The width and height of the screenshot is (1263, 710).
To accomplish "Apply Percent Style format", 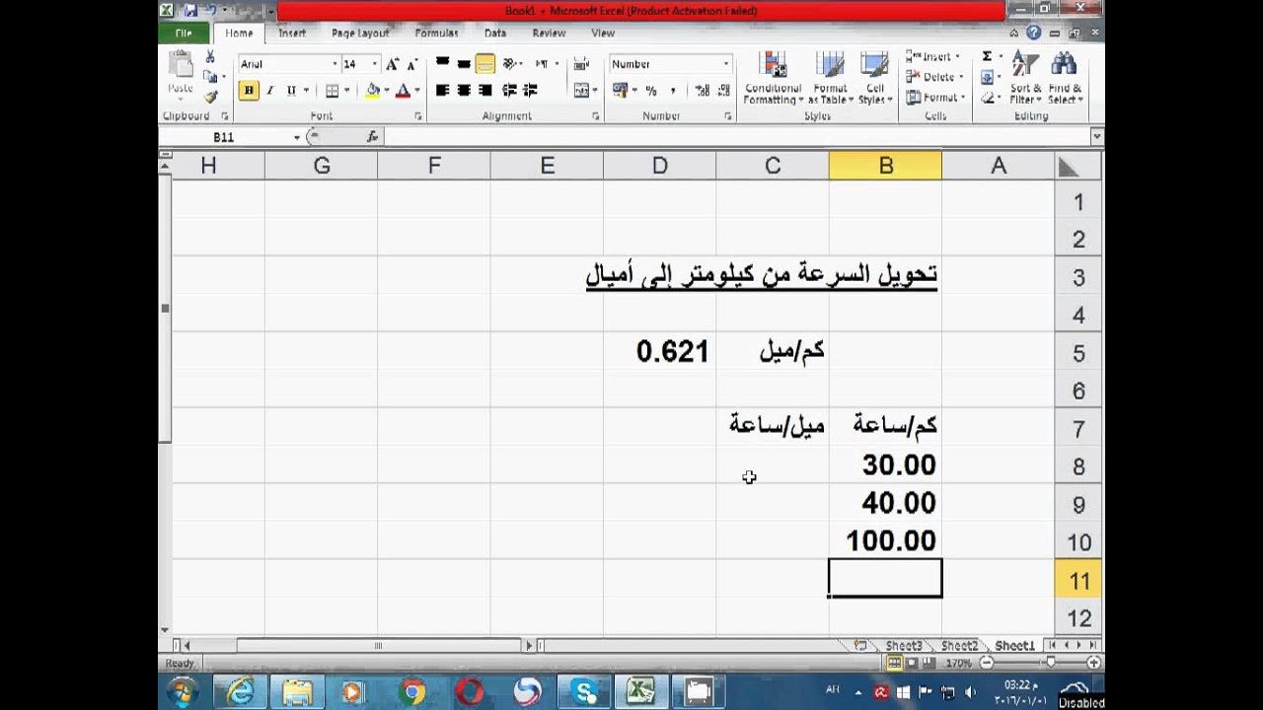I will pyautogui.click(x=651, y=91).
